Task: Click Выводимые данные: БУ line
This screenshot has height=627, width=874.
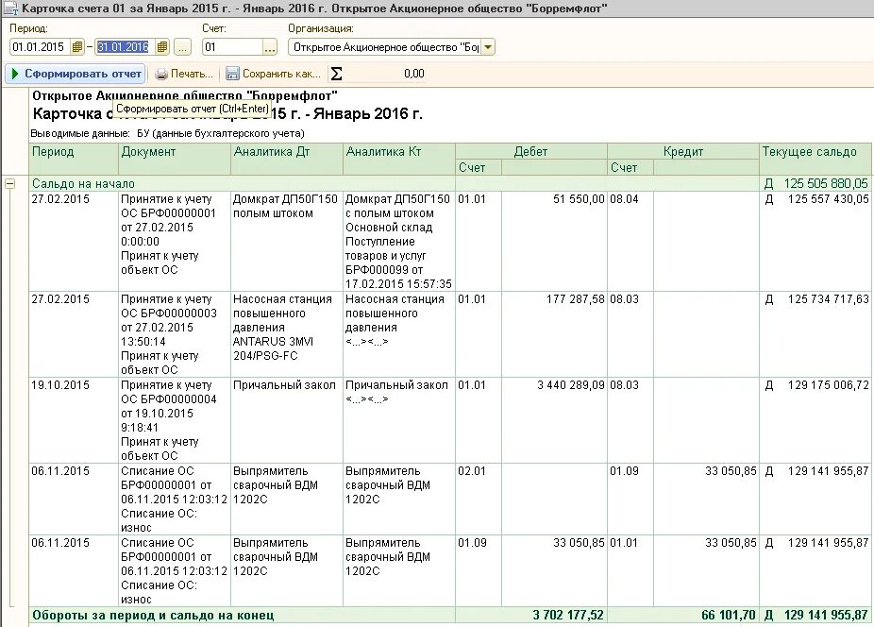Action: (167, 134)
